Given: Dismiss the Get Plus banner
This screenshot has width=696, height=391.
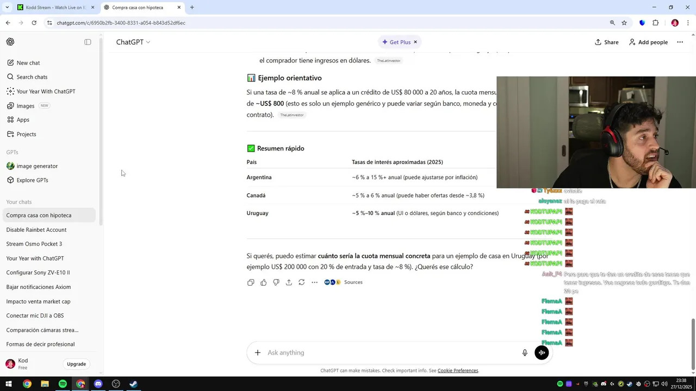Looking at the screenshot, I should point(415,42).
